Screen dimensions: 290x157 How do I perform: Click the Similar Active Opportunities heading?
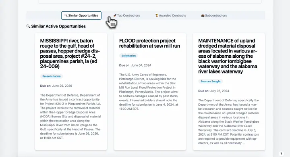tap(58, 26)
